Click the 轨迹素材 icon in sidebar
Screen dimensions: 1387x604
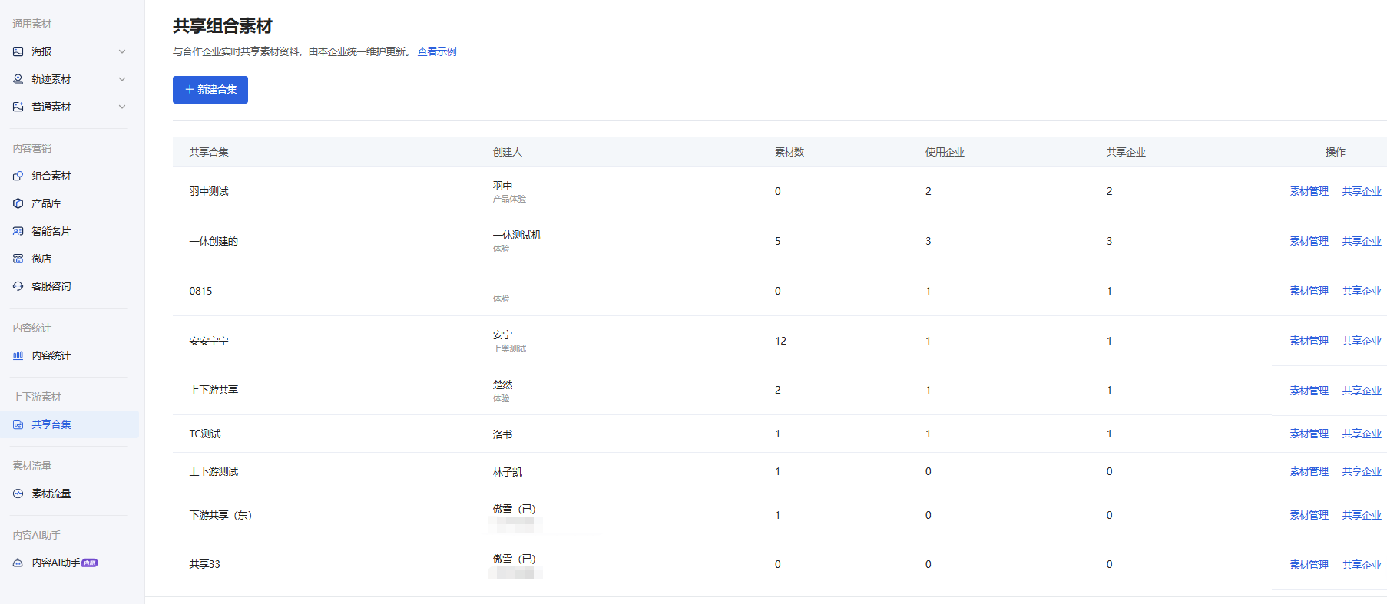18,79
